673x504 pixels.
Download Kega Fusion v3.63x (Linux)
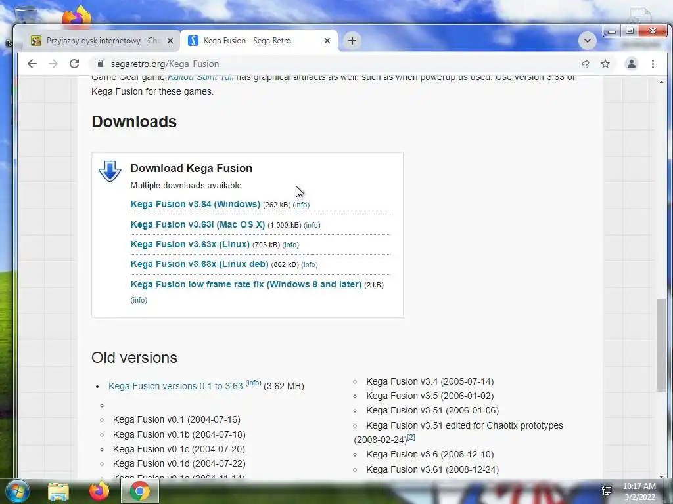coord(190,244)
